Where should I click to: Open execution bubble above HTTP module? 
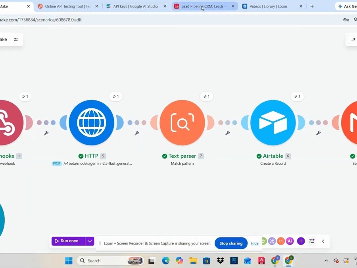click(x=116, y=96)
